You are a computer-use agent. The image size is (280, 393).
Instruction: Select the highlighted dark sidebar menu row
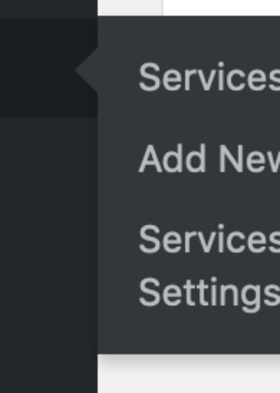49,68
